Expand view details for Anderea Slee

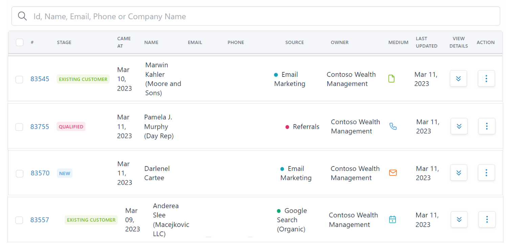459,219
